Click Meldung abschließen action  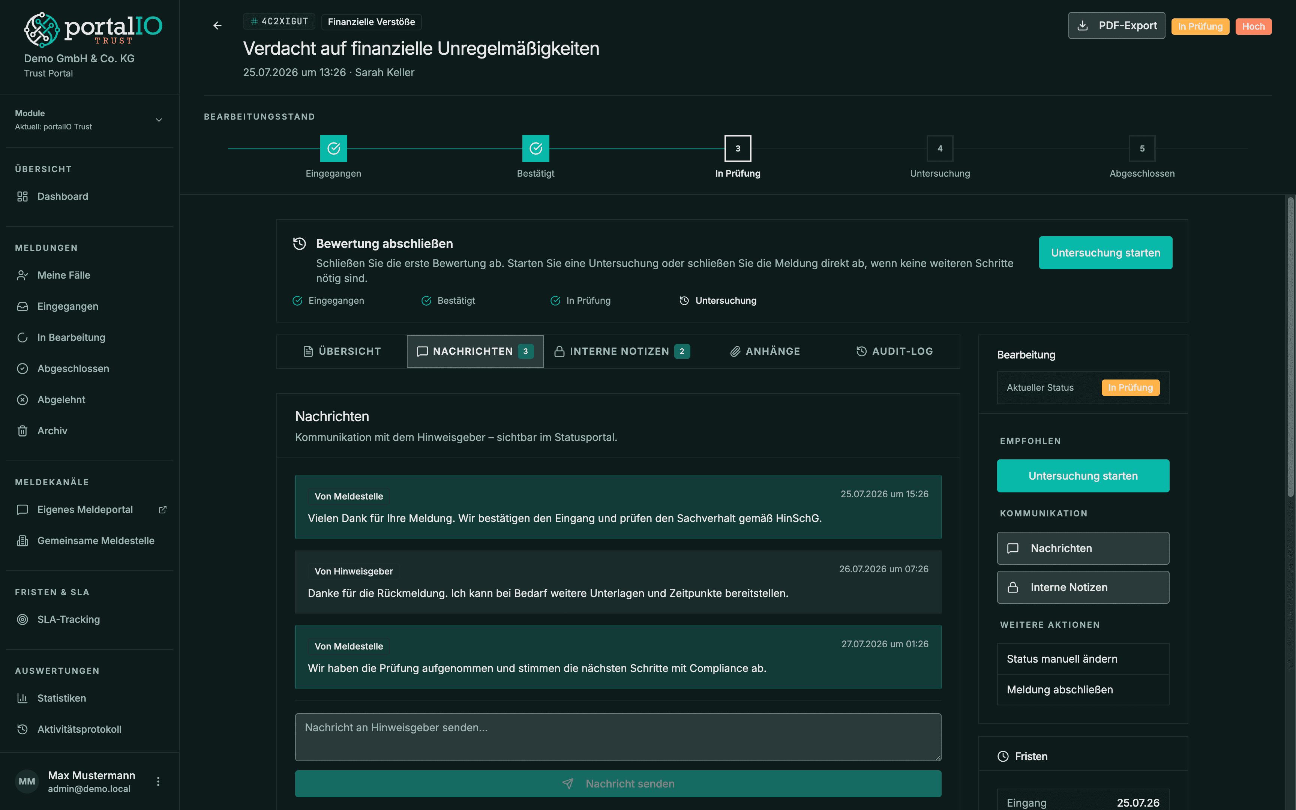coord(1083,690)
